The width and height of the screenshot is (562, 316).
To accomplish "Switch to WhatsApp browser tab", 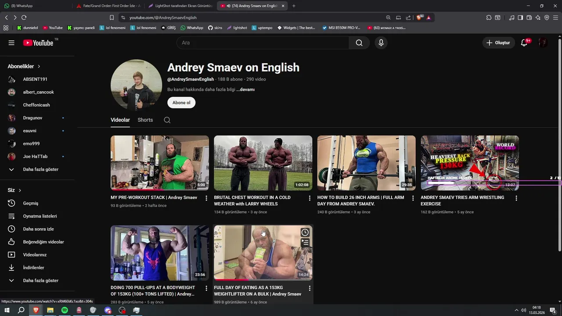I will click(x=36, y=6).
